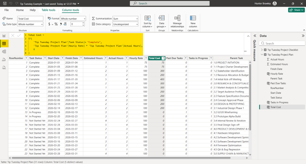Open the Data type dropdown
Image resolution: width=306 pixels, height=164 pixels.
31,24
